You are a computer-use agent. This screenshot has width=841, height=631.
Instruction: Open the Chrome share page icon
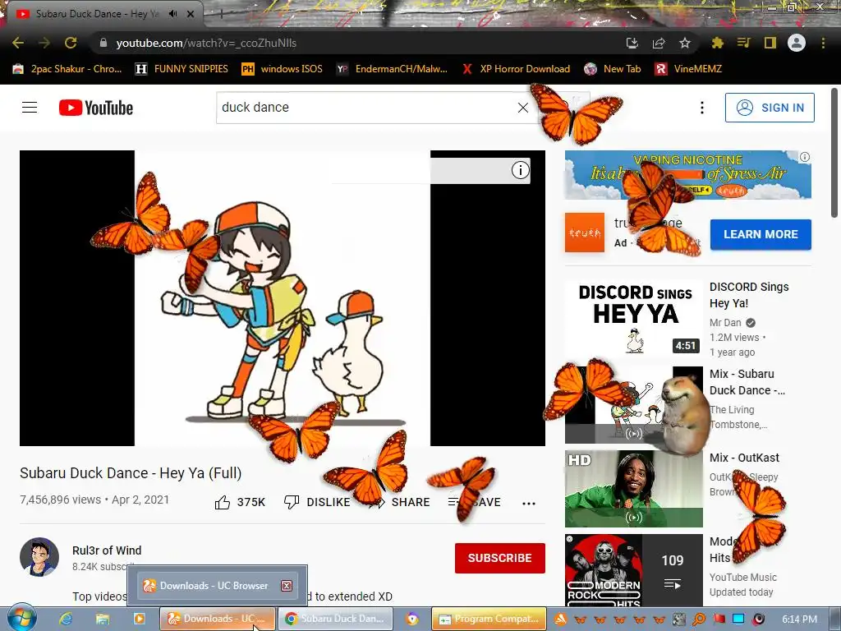(659, 43)
